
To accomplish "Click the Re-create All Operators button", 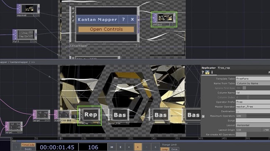I will [x=241, y=134].
